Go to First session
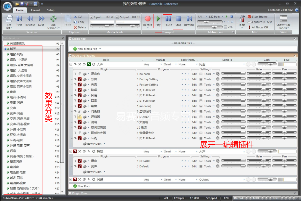Image resolution: width=301 pixels, height=201 pixels. 19,21
